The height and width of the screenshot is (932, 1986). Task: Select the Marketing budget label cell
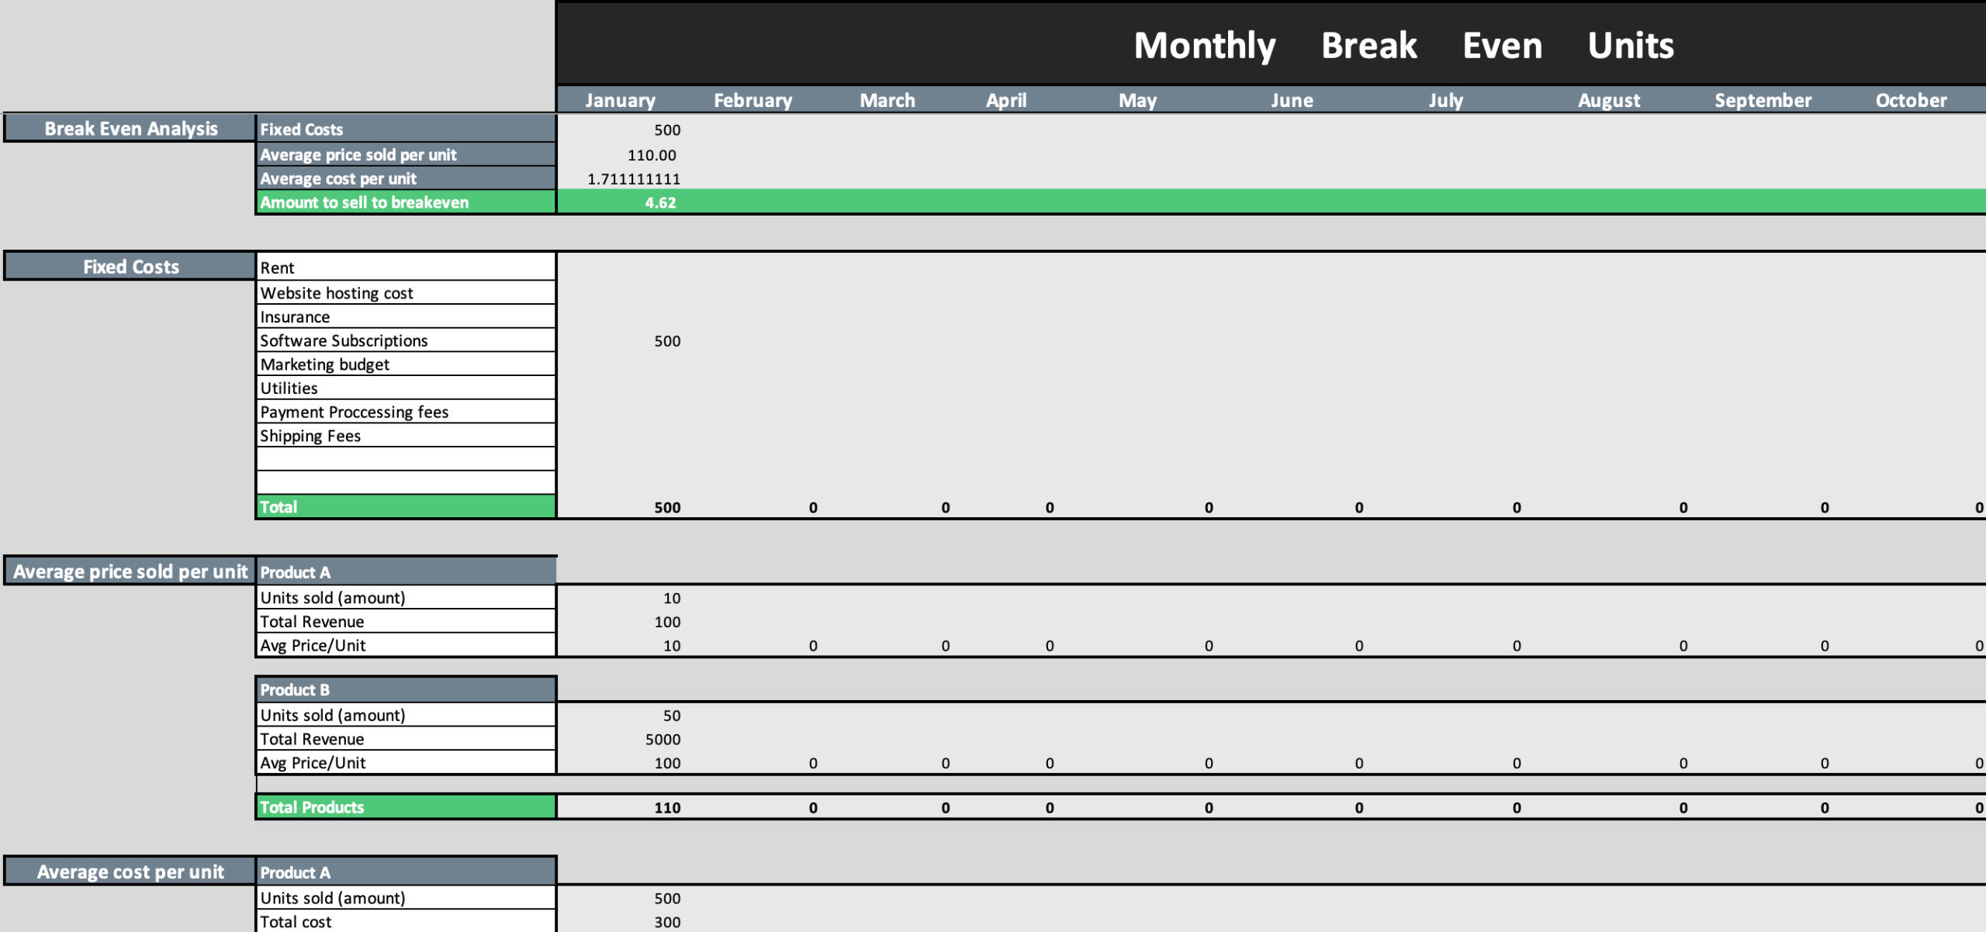coord(326,364)
